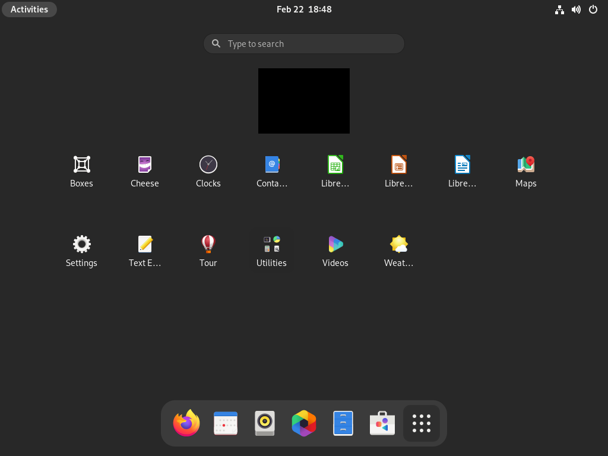608x456 pixels.
Task: Open the clock and date menu
Action: [304, 9]
